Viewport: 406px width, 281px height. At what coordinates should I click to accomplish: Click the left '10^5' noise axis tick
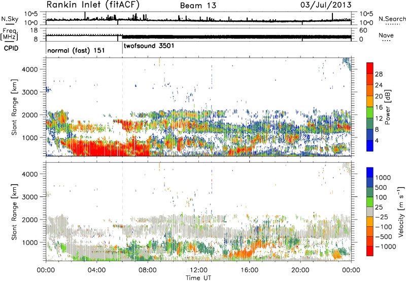[x=31, y=14]
